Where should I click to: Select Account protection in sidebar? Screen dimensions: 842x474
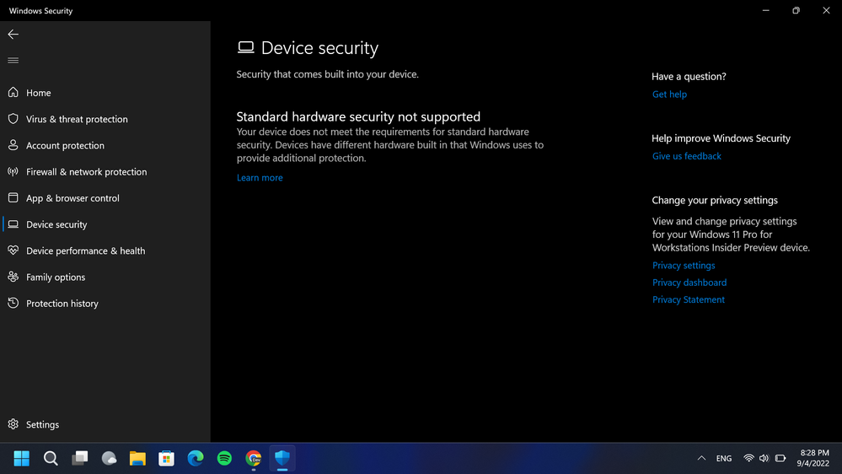(105, 145)
